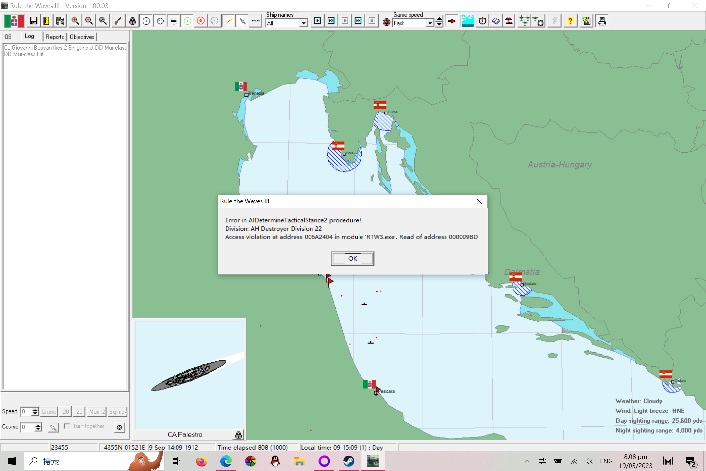Toggle the circle with horizontal bar button
706x471 pixels.
click(174, 21)
